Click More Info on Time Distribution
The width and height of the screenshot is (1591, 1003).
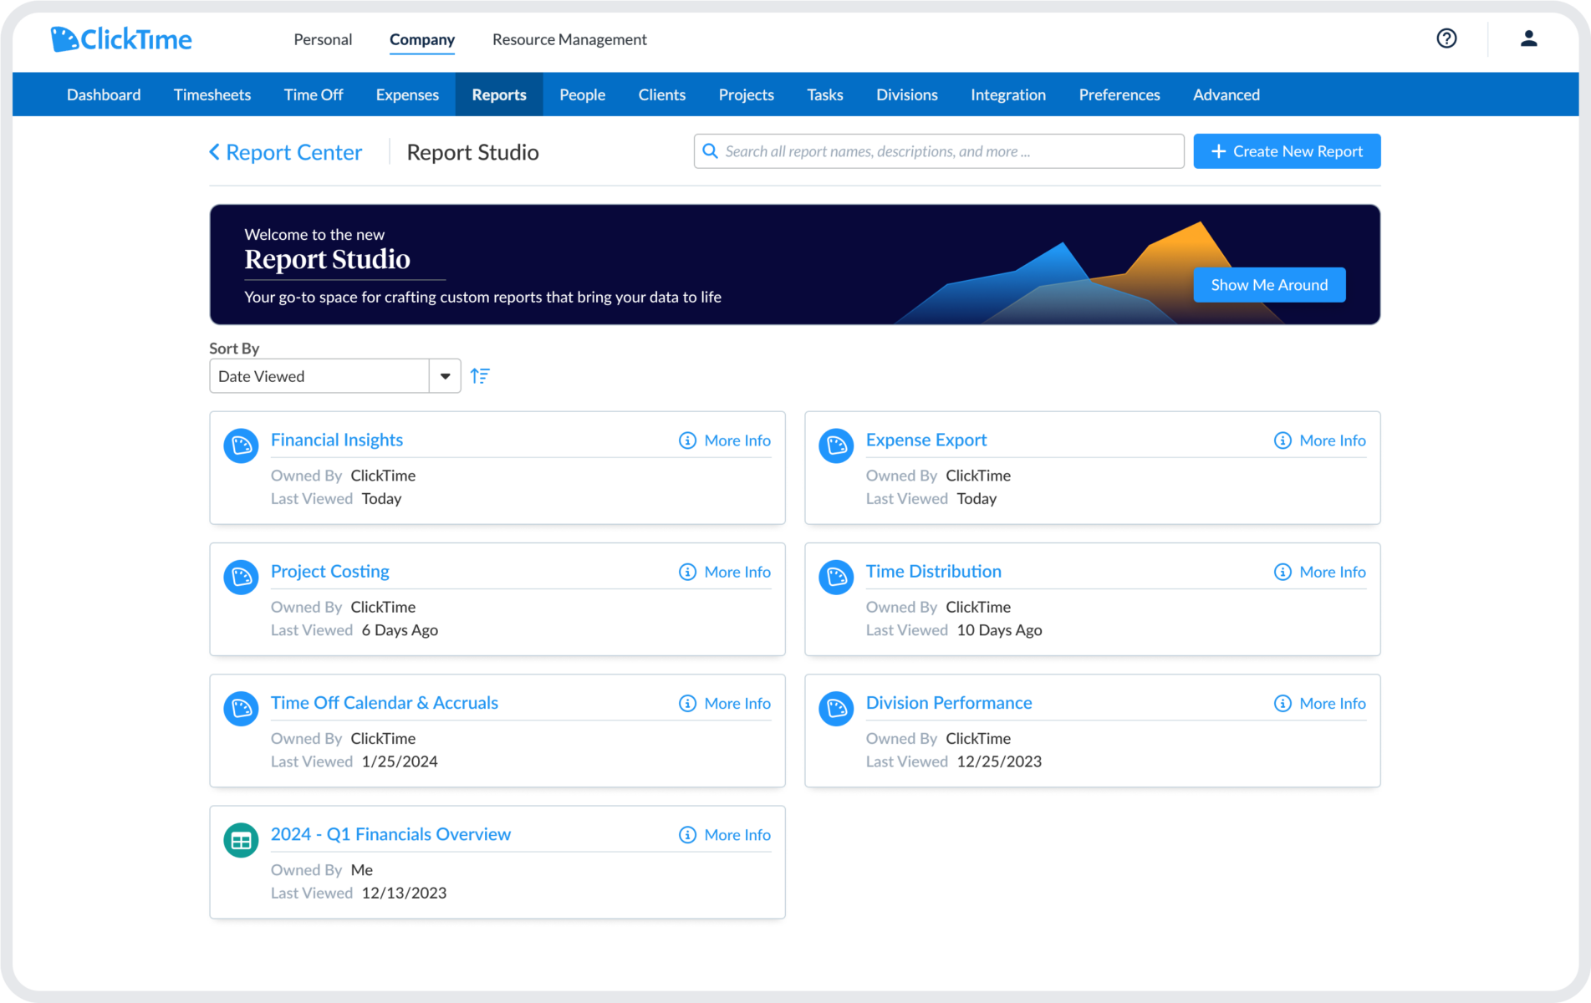[1333, 572]
